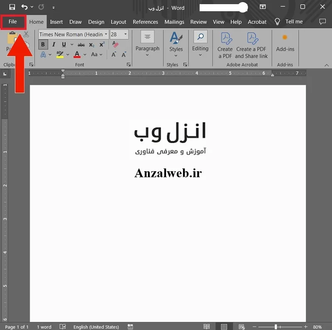Viewport: 332px width, 330px height.
Task: Apply yellow text highlight color
Action: pyautogui.click(x=60, y=54)
